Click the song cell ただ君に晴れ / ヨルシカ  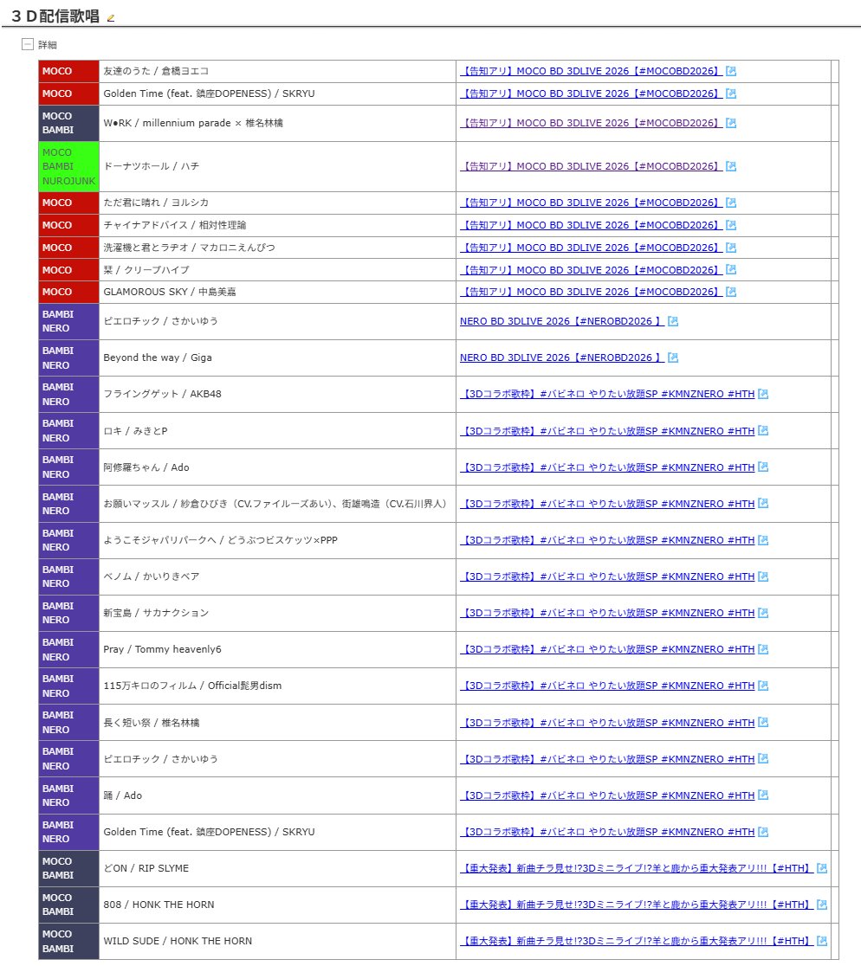click(277, 203)
